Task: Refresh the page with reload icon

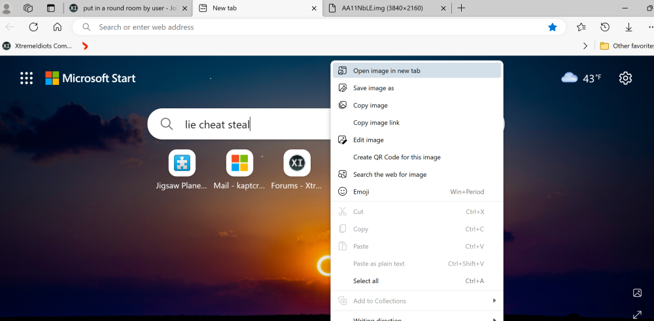Action: [x=33, y=27]
